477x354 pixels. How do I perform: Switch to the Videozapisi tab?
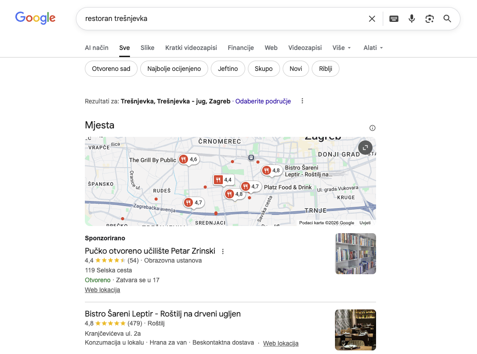coord(305,48)
